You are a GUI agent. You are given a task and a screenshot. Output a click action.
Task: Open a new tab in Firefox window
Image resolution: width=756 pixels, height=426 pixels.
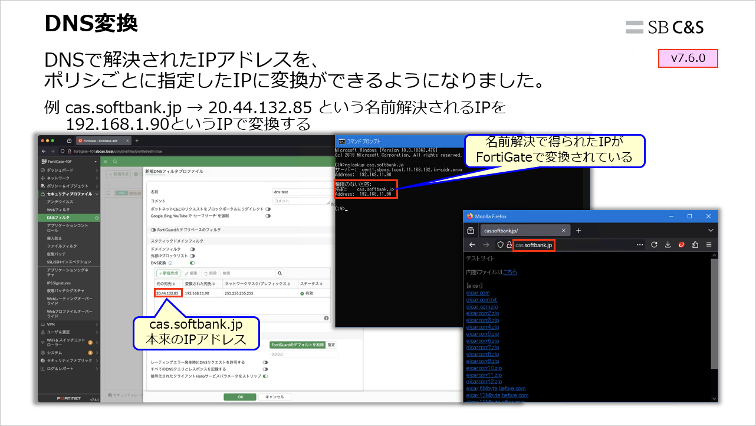point(578,230)
